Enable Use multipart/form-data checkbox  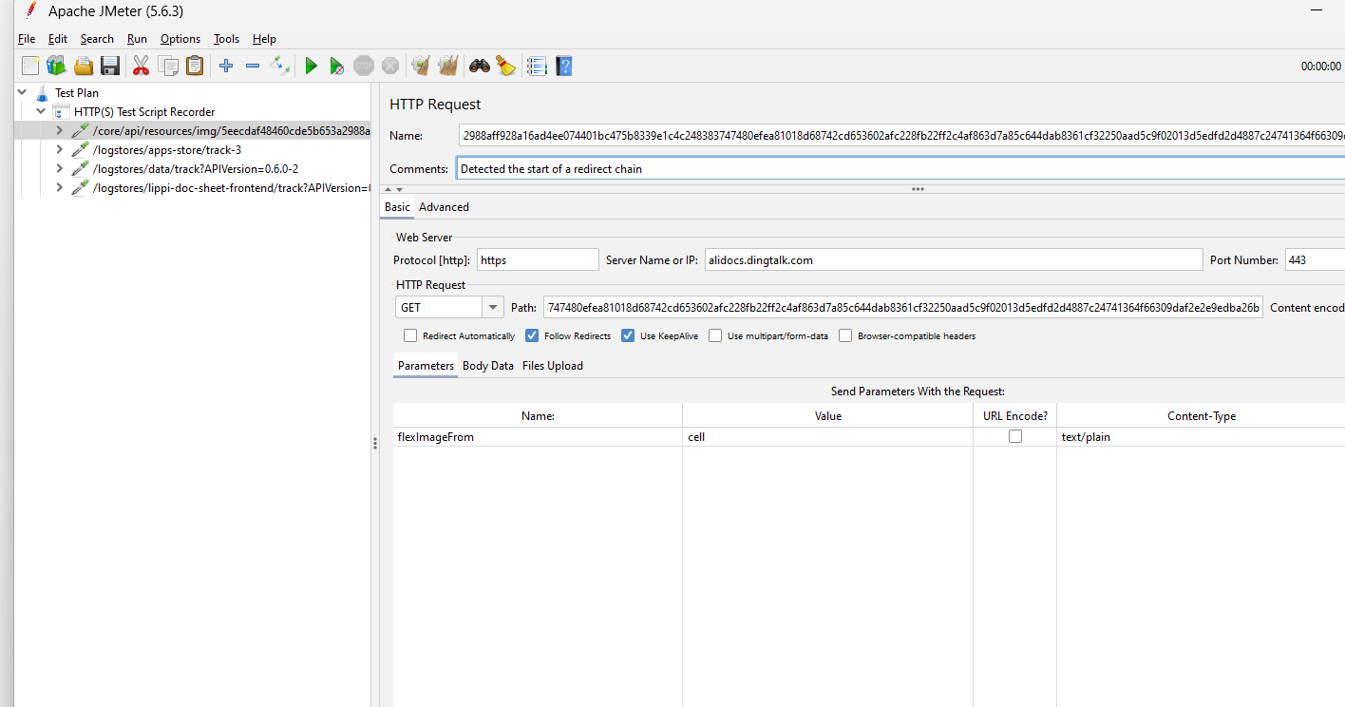click(x=715, y=335)
